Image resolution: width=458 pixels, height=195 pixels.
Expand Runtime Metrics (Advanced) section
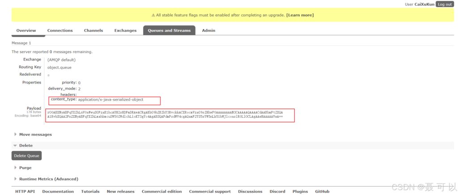coord(48,179)
